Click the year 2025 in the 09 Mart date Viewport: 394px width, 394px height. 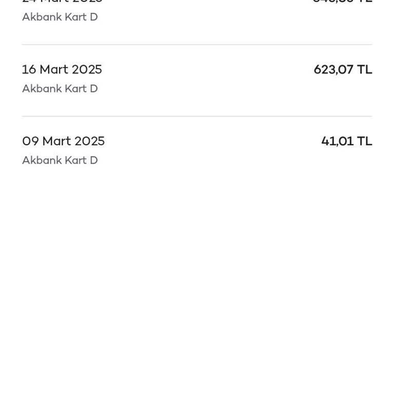click(x=89, y=142)
